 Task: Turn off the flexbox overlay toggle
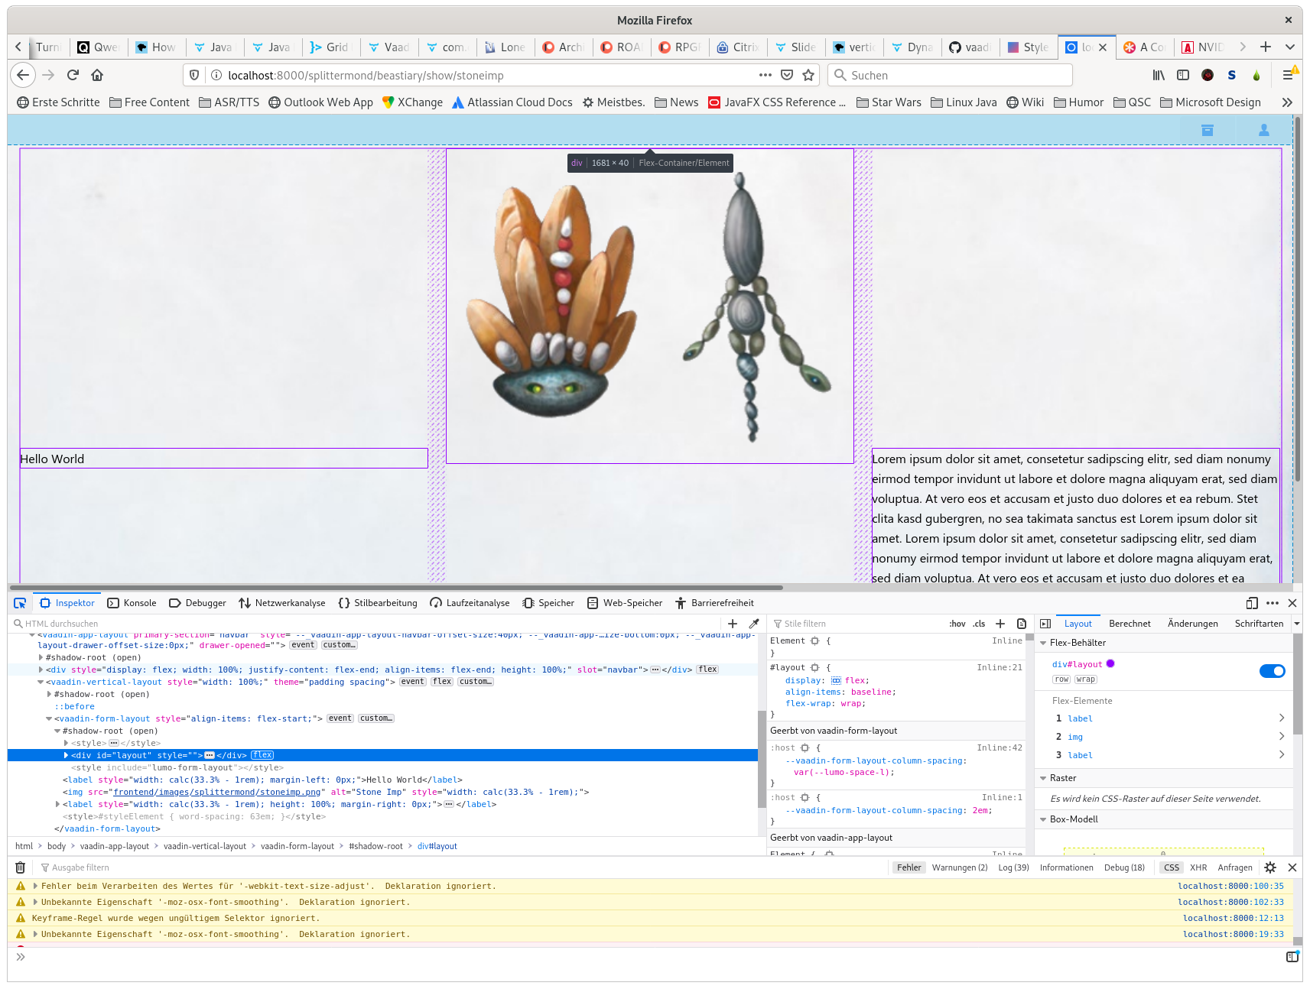[1273, 671]
